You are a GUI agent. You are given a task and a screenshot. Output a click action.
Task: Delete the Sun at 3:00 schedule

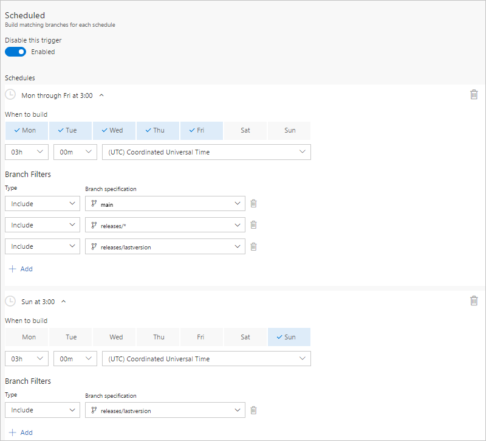[474, 300]
